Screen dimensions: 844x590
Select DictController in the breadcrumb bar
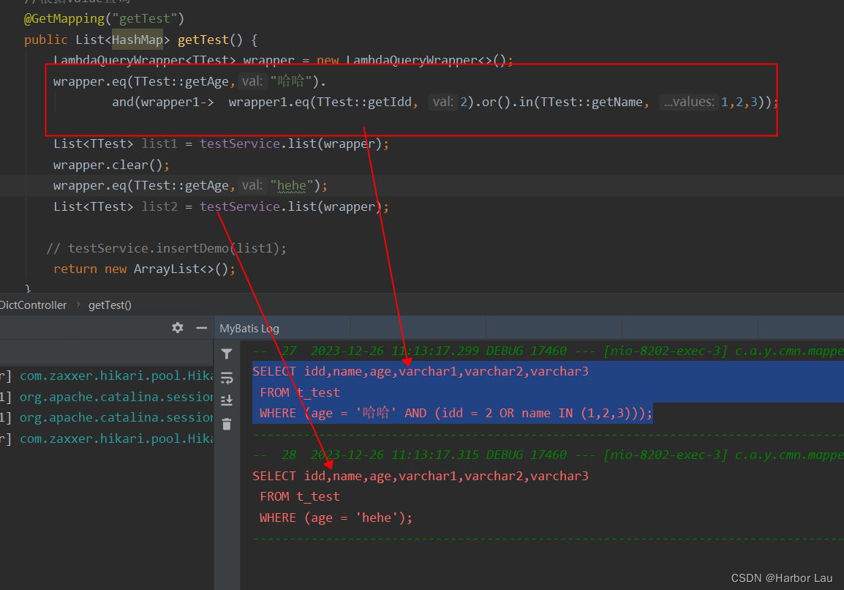tap(33, 305)
